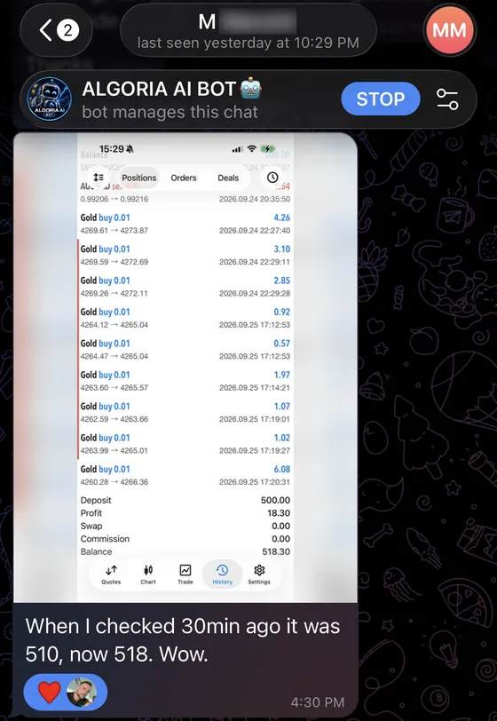Screen dimensions: 497x721
Task: Select the Positions tab in the screenshot
Action: point(138,178)
